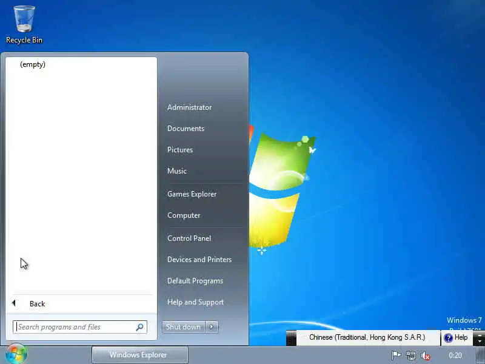The image size is (485, 364).
Task: Click the language bar drag handle
Action: click(x=292, y=338)
